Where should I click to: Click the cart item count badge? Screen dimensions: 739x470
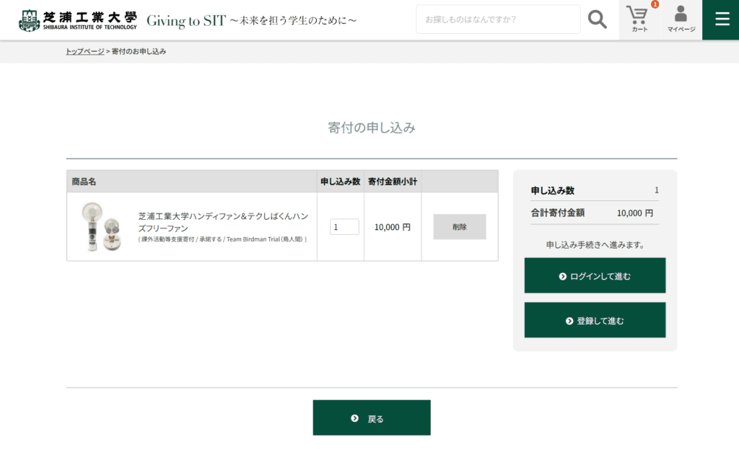click(x=655, y=4)
